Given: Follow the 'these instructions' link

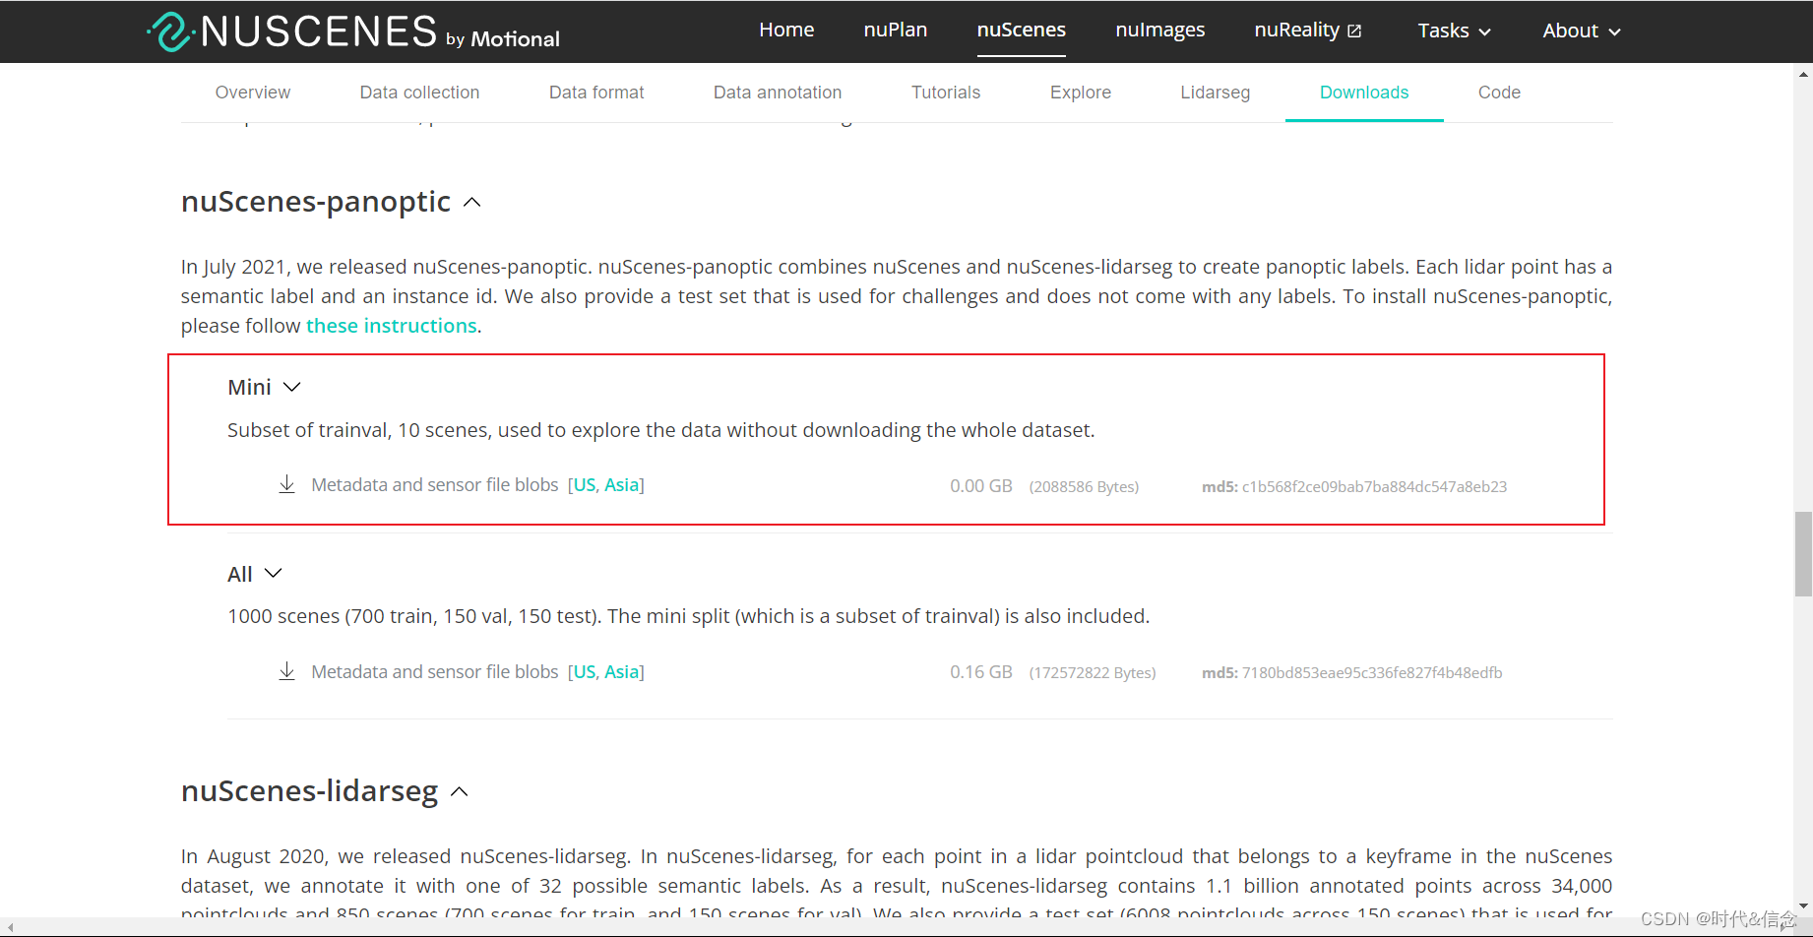Looking at the screenshot, I should [392, 326].
